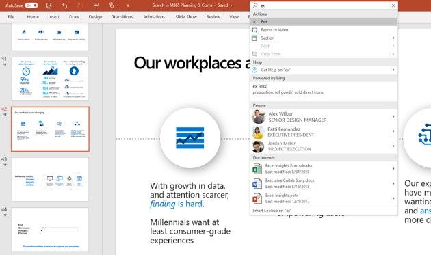Select Get Help on "ex"
The width and height of the screenshot is (431, 255).
(x=324, y=70)
